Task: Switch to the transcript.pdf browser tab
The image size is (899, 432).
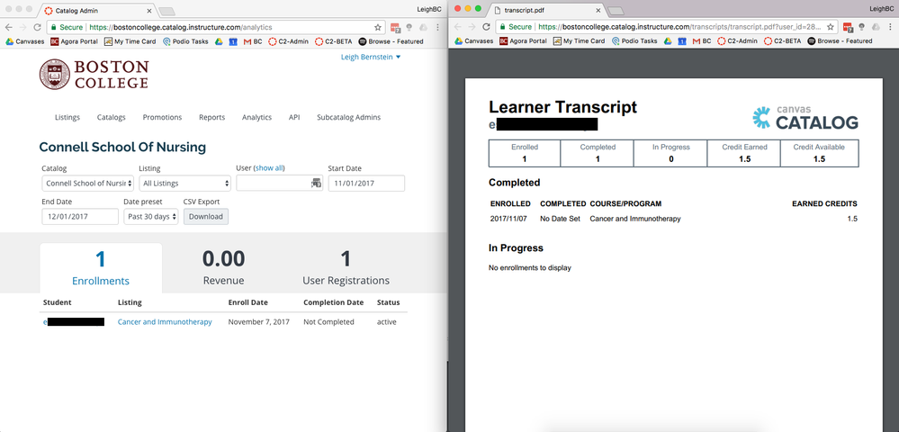Action: coord(544,10)
